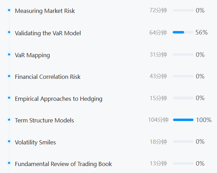Viewport: 217px width, 173px height.
Task: Click the bullet dot next to VaR Mapping
Action: point(9,54)
